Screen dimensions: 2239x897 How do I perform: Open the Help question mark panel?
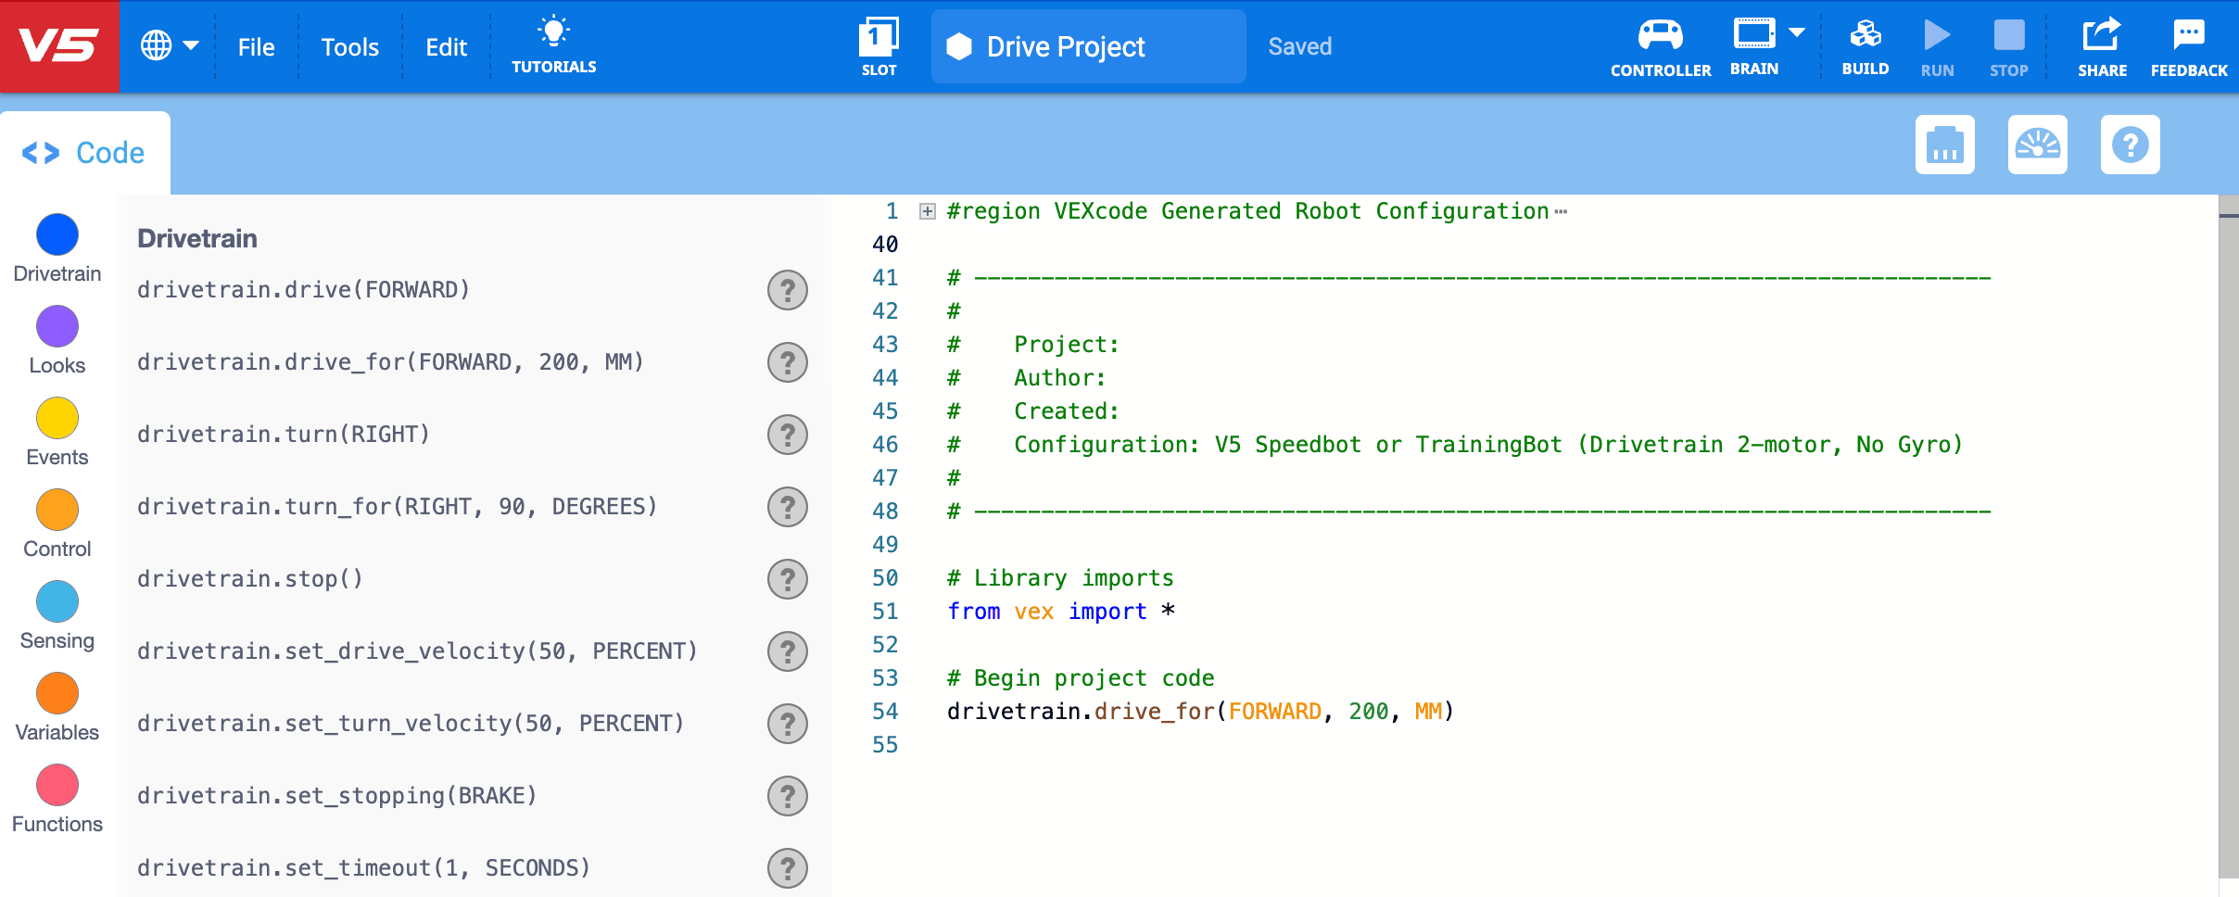click(x=2130, y=145)
